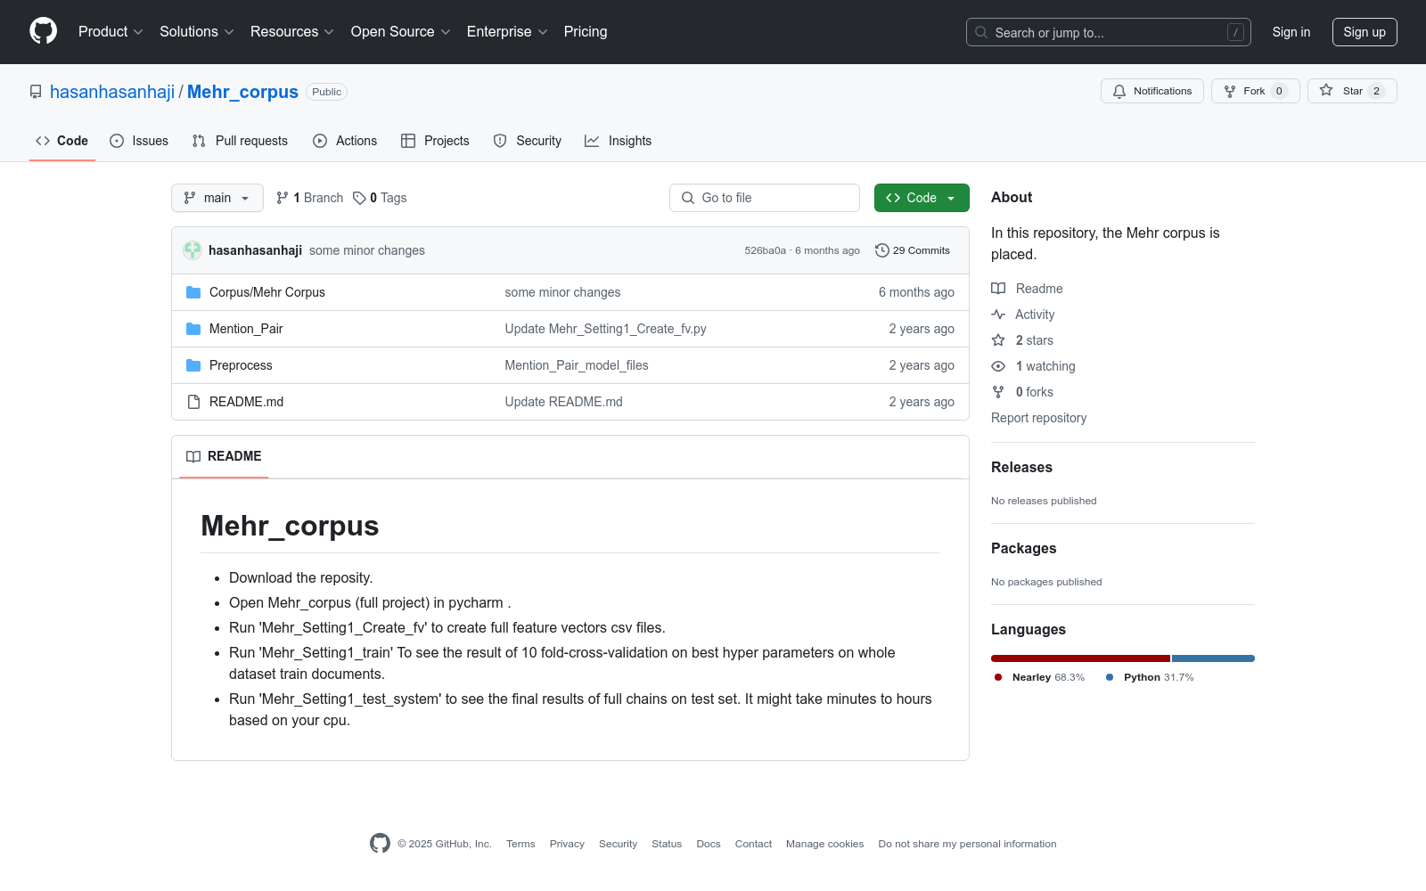Screen dimensions: 1426x891
Task: Click the Security shield icon
Action: (500, 141)
